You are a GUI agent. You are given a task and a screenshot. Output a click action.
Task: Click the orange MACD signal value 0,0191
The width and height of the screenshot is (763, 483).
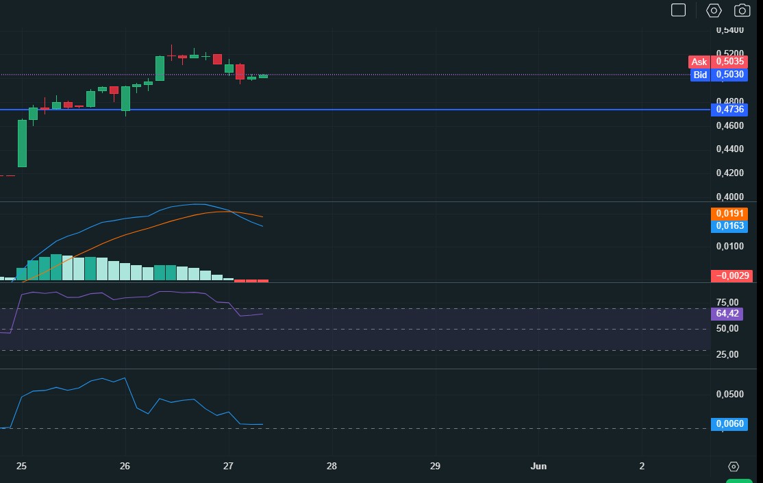[x=729, y=213]
